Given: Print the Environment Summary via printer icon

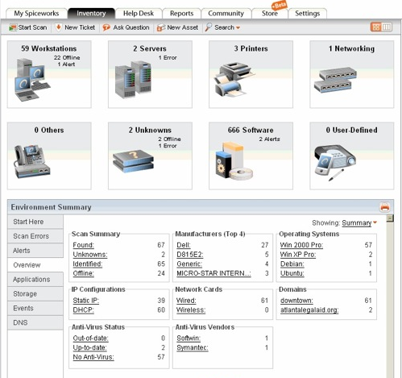Looking at the screenshot, I should click(x=385, y=207).
